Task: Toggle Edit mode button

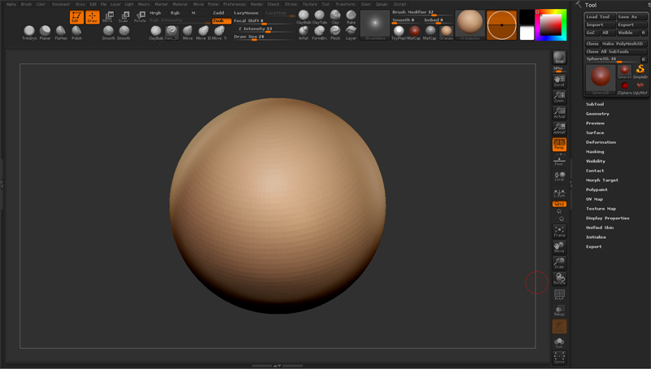Action: pyautogui.click(x=76, y=17)
